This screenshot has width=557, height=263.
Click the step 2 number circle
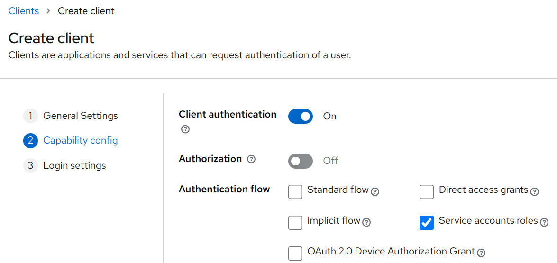point(30,141)
